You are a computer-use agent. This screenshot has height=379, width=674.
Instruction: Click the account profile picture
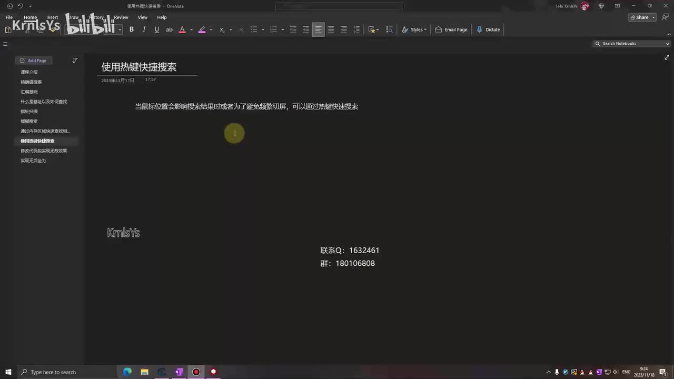point(584,6)
